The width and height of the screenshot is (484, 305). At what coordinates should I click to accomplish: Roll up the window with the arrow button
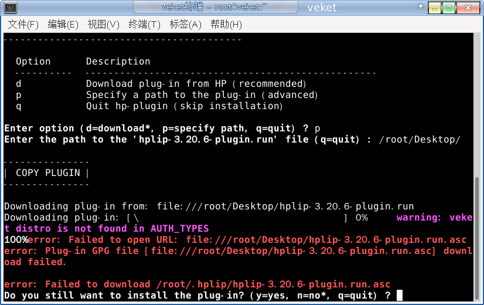[x=421, y=8]
